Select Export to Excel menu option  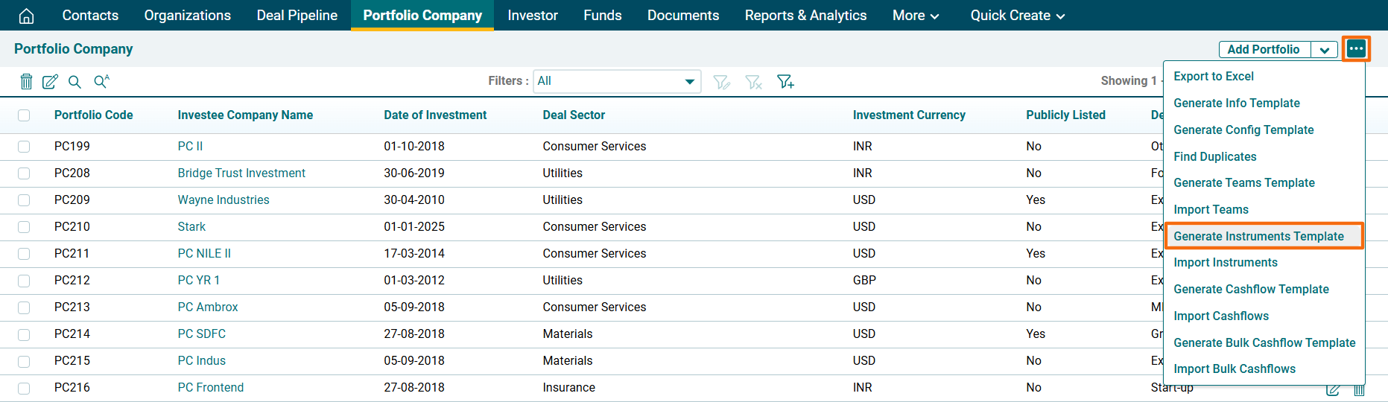tap(1213, 76)
